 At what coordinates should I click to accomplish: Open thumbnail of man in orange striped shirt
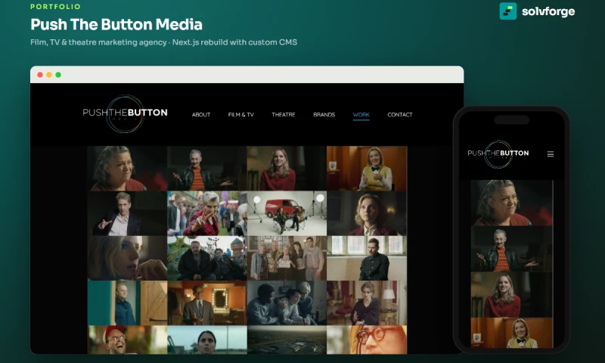(x=207, y=169)
